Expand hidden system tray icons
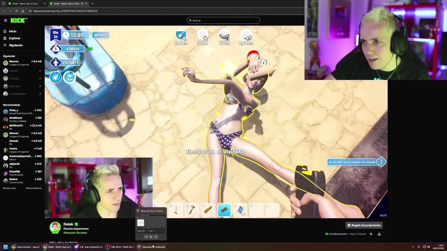The height and width of the screenshot is (251, 447). pos(413,247)
